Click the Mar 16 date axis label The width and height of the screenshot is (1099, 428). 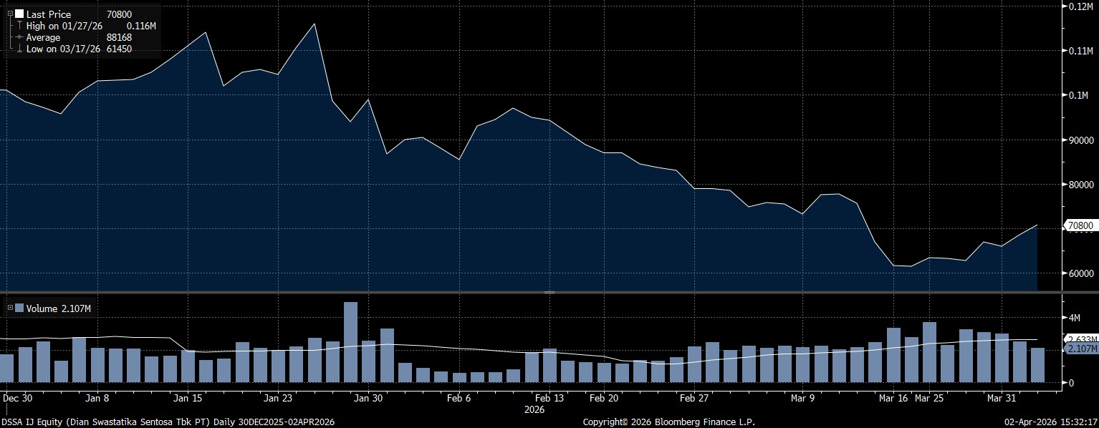point(893,398)
